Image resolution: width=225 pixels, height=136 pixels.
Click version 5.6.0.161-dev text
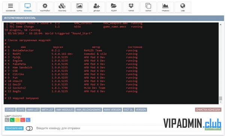tap(62, 54)
